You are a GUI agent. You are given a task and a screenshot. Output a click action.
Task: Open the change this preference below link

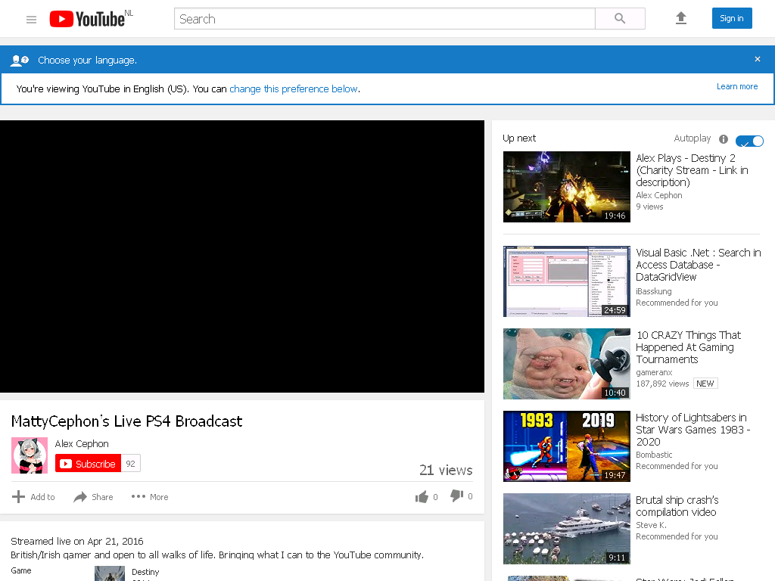click(x=294, y=89)
